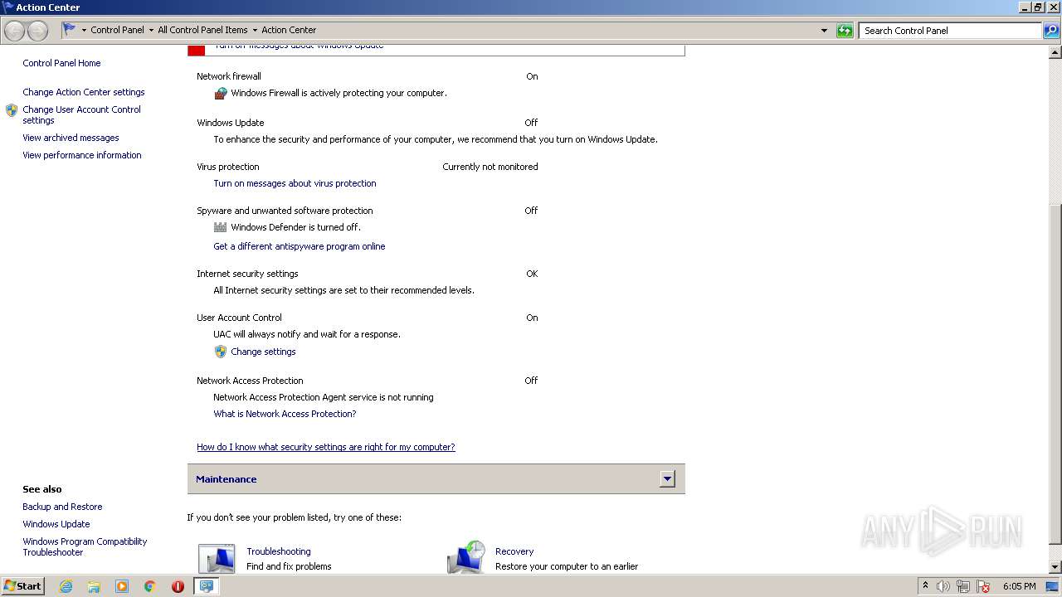The image size is (1062, 597).
Task: Click the Recovery computer icon
Action: (x=466, y=557)
